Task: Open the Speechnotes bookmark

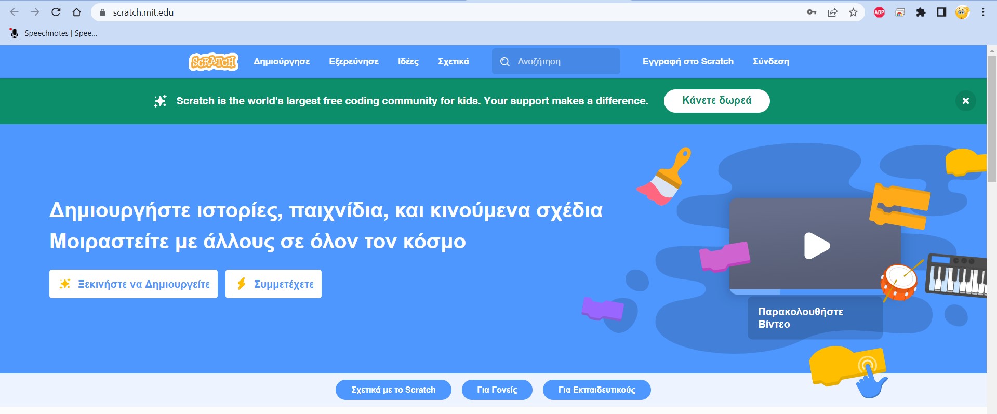Action: point(53,33)
